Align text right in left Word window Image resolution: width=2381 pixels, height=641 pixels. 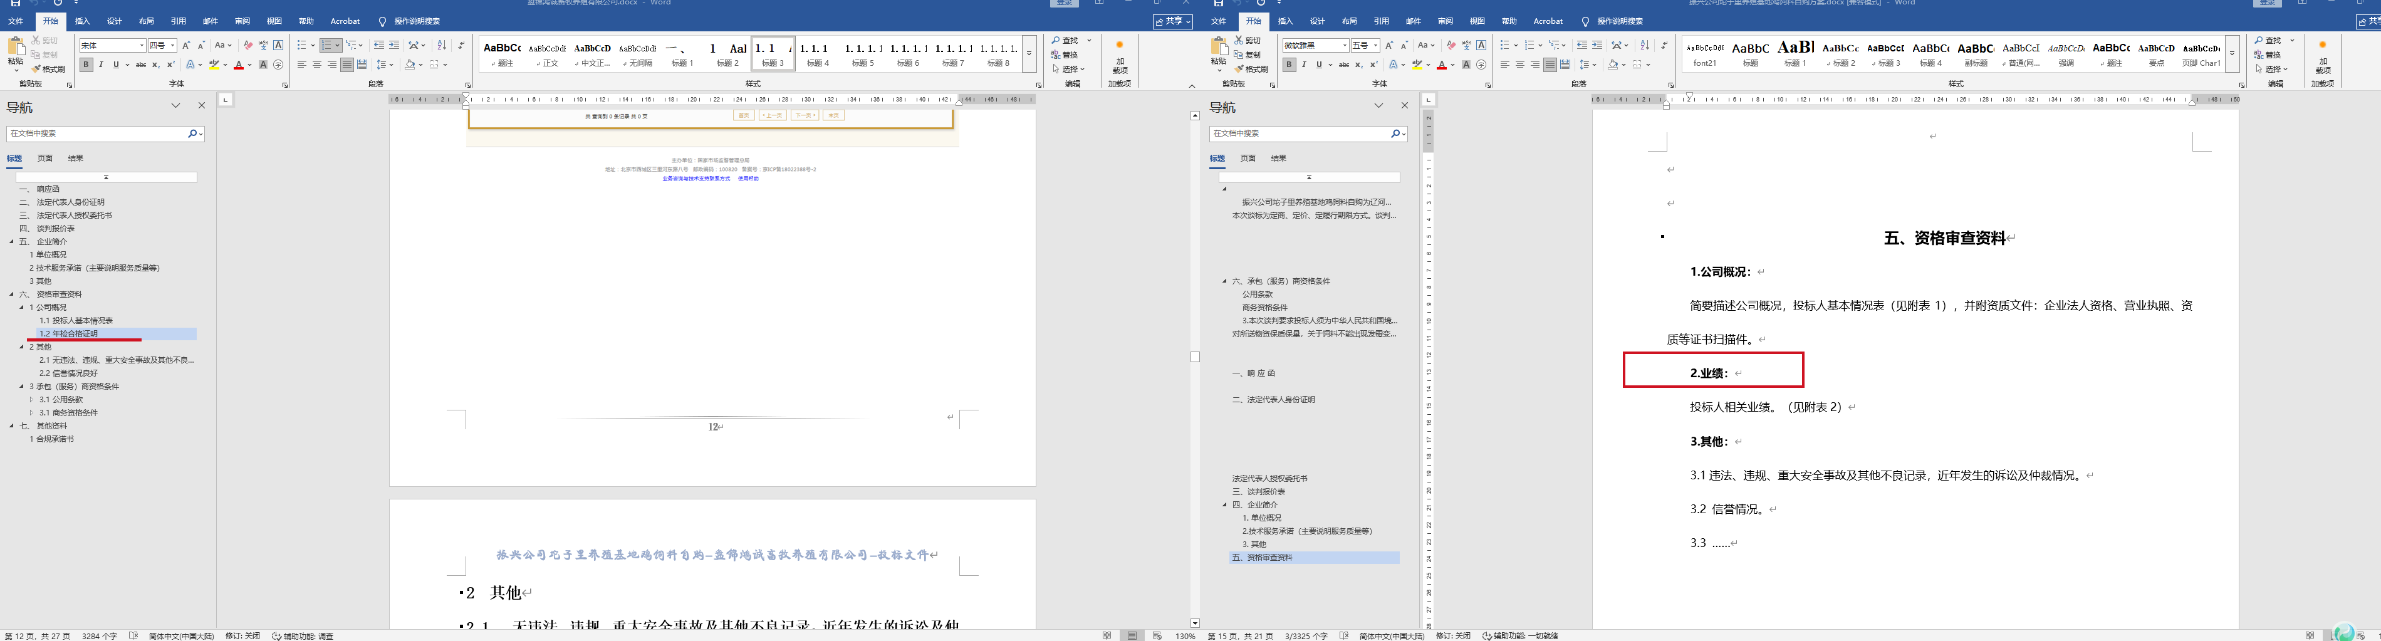click(332, 65)
